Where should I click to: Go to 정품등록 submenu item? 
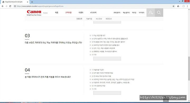[x=79, y=19]
